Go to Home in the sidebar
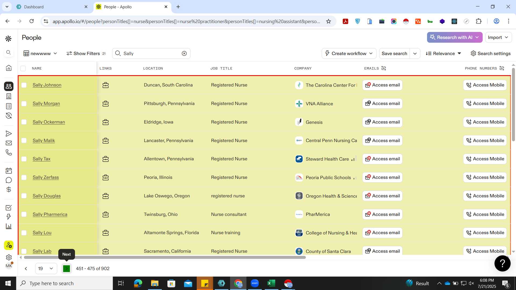The image size is (516, 290). [x=9, y=68]
